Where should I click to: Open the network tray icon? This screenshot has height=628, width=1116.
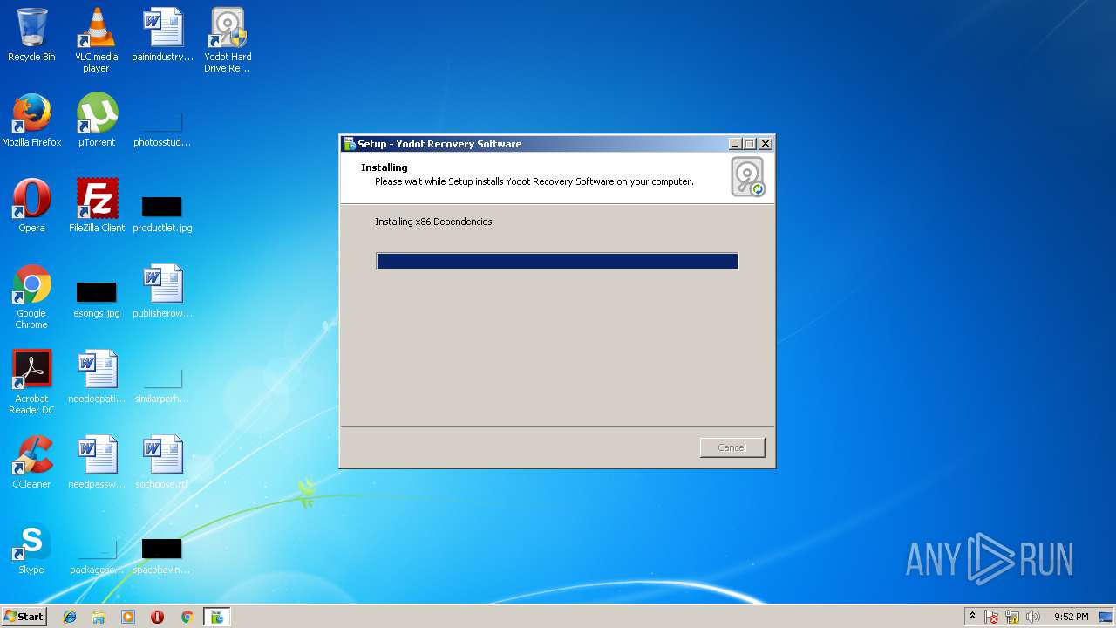pos(1012,617)
